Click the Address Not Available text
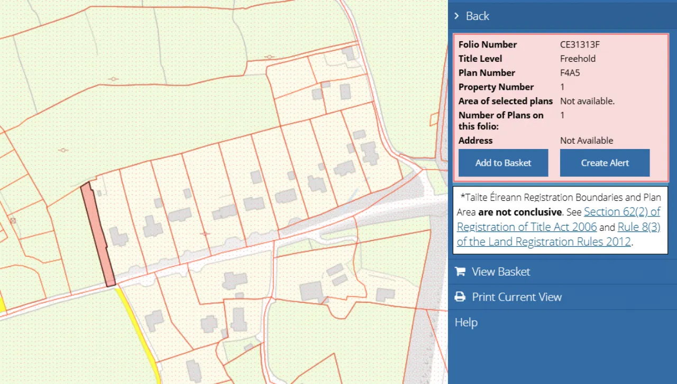 [x=587, y=141]
